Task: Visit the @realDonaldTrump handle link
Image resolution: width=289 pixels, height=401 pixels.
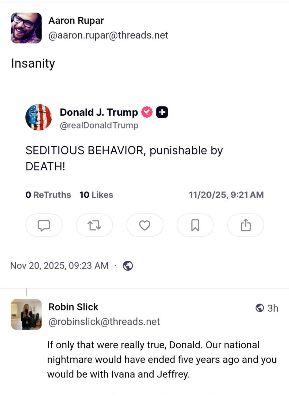Action: [99, 125]
